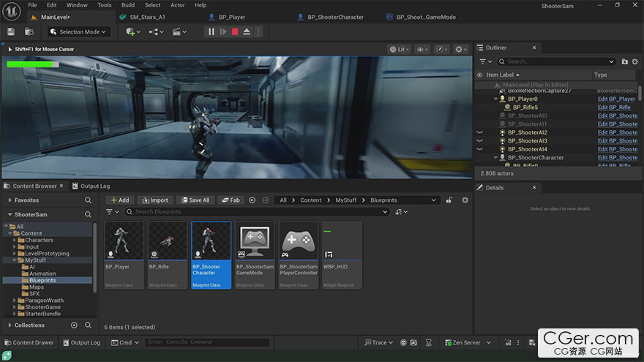Collapse the MyStuff folder
644x362 pixels.
(15, 260)
